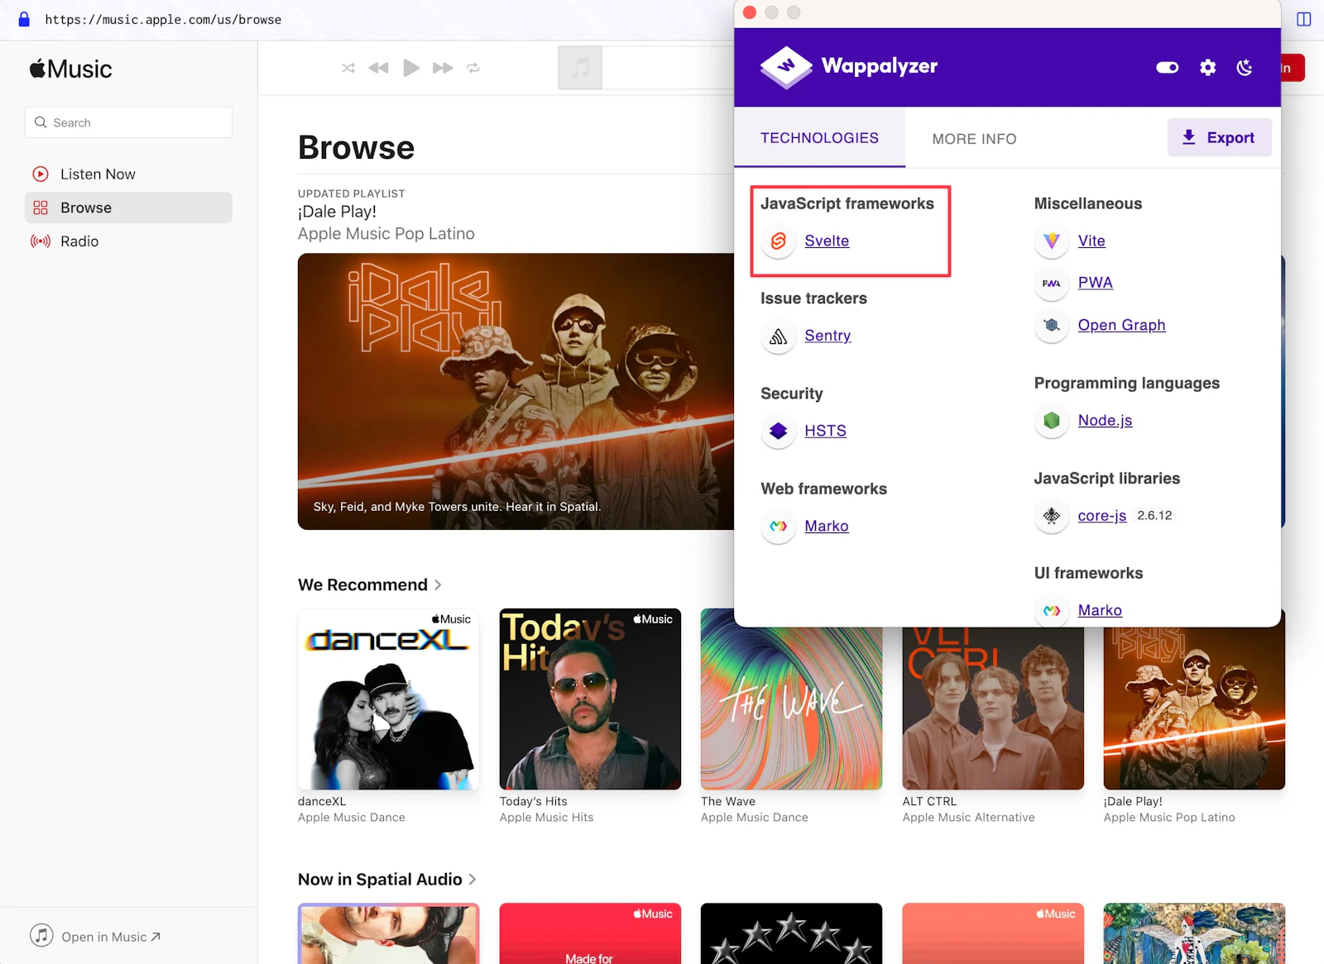Open the MORE INFO tab
1324x964 pixels.
point(974,139)
